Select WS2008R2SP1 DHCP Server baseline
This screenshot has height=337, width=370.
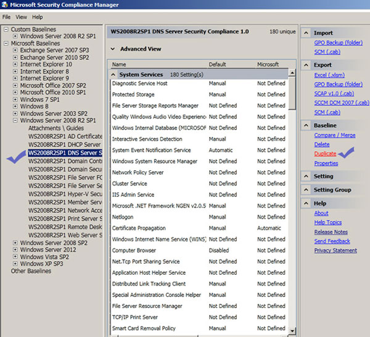tap(64, 144)
